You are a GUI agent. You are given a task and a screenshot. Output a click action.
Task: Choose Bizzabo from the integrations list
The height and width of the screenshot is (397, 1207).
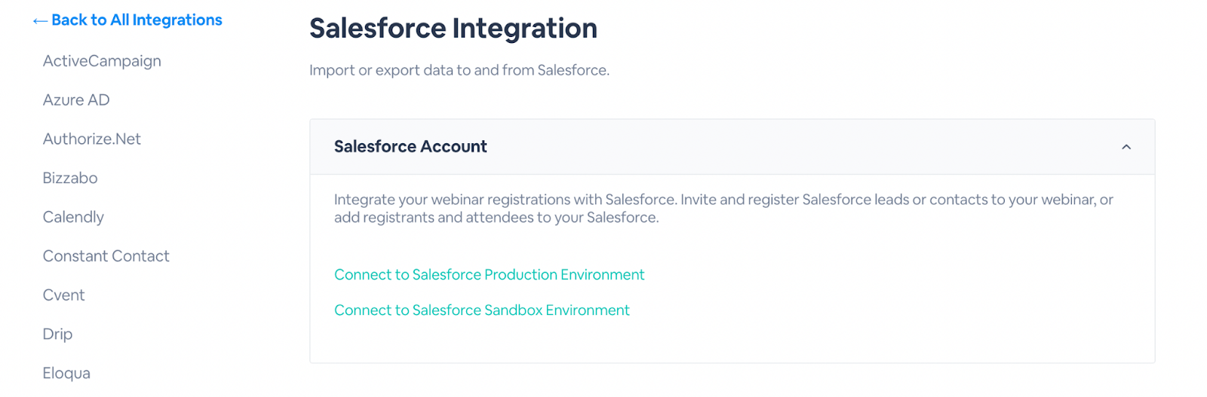(70, 179)
